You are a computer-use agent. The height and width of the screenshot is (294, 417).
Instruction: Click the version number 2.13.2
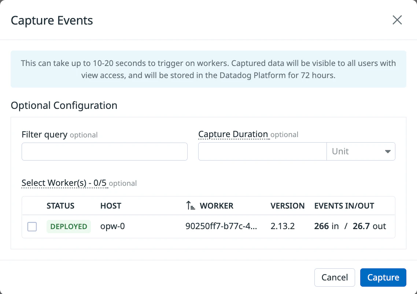click(x=283, y=227)
